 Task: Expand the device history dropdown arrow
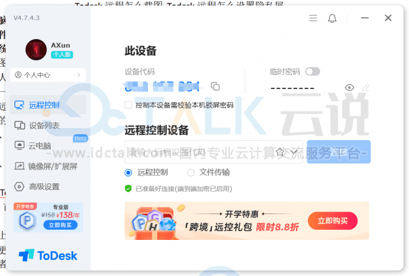click(x=294, y=152)
